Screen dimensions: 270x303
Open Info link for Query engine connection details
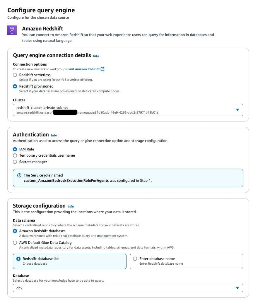click(96, 56)
